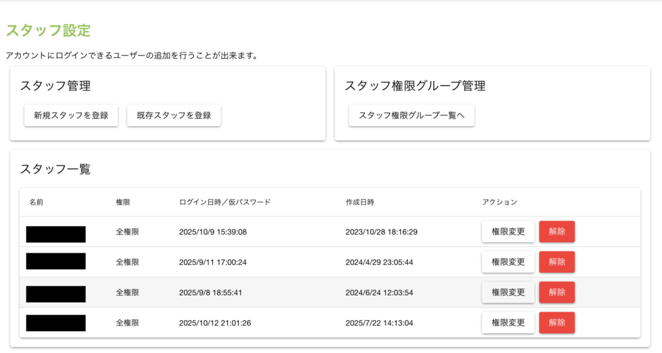Open スタッフ権限グループ一覧へ
Image resolution: width=662 pixels, height=353 pixels.
[x=411, y=116]
